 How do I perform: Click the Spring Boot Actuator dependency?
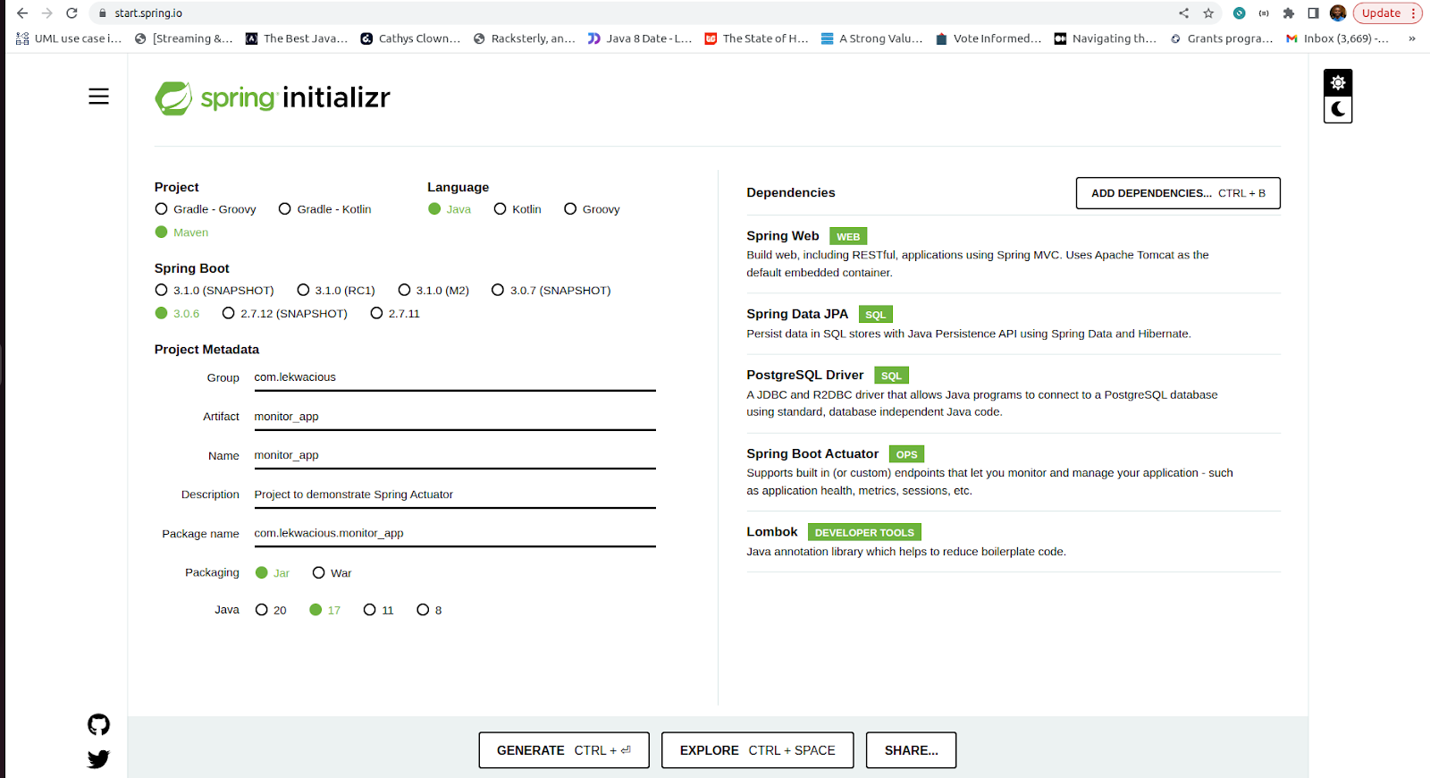1014,472
